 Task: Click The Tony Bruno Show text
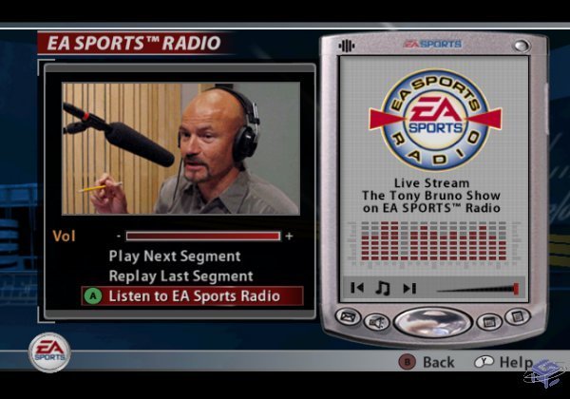pyautogui.click(x=431, y=196)
